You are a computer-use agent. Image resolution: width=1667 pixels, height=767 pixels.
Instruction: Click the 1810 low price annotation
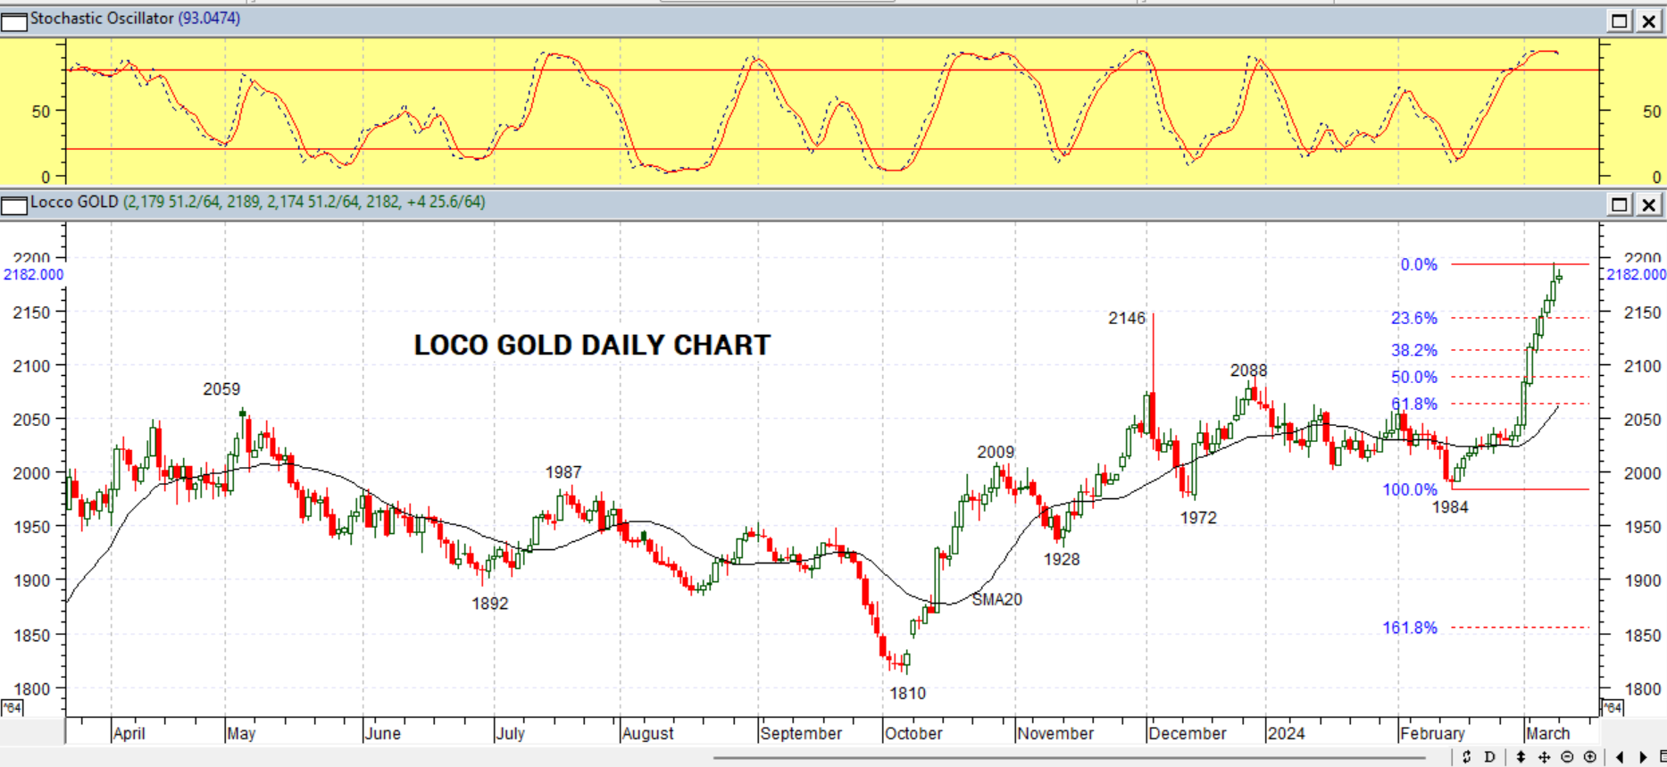[907, 693]
